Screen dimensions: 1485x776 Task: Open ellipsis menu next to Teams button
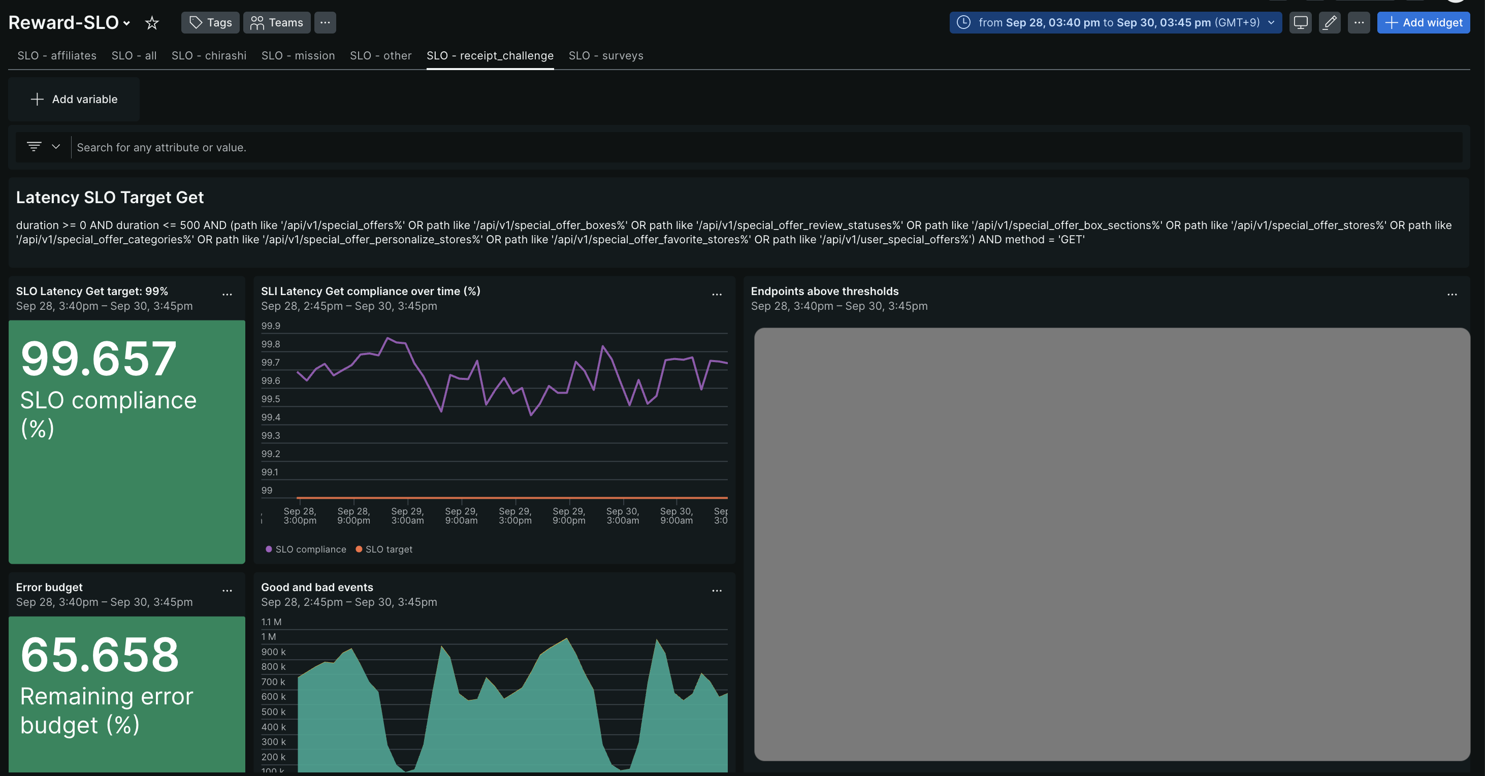[x=325, y=22]
